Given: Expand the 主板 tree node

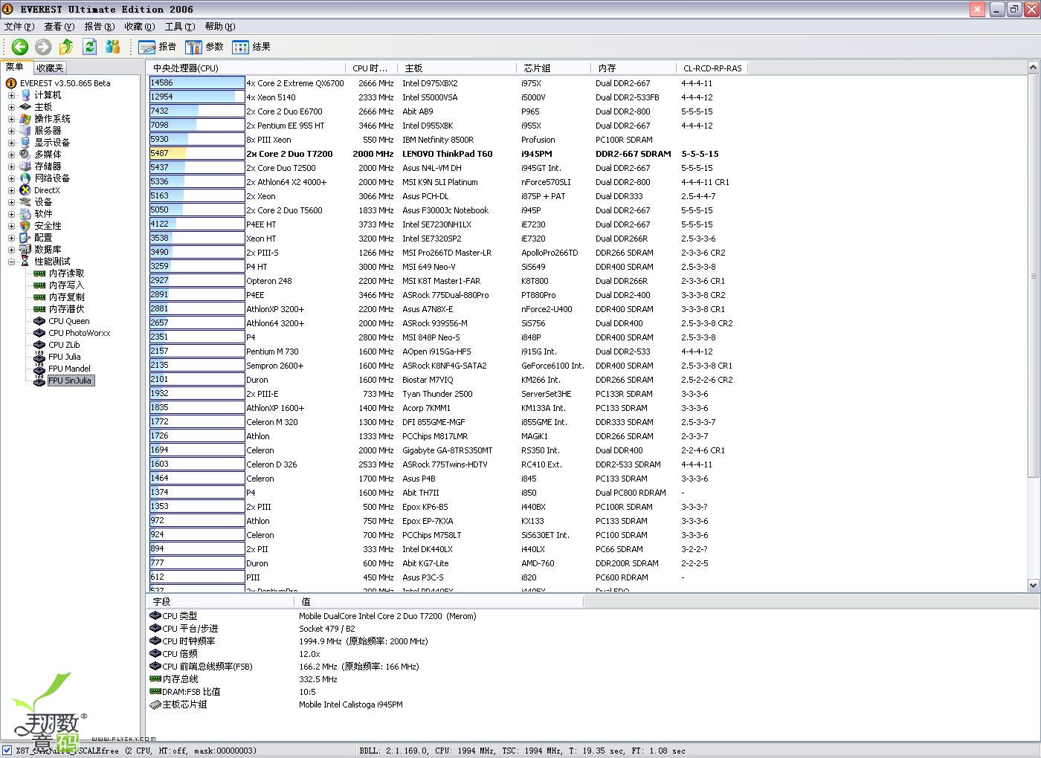Looking at the screenshot, I should 11,107.
